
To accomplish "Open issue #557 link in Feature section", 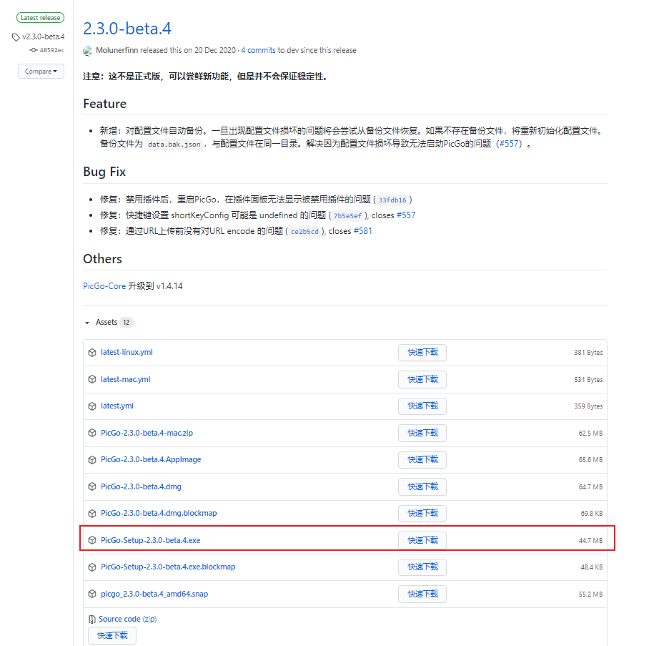I will [x=509, y=144].
